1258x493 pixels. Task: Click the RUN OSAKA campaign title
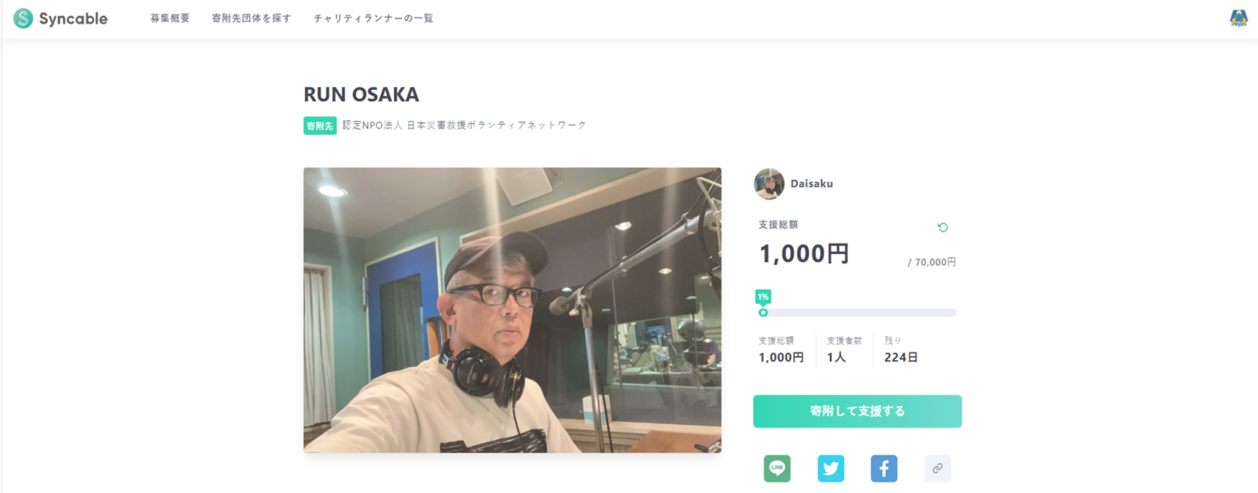click(x=362, y=94)
